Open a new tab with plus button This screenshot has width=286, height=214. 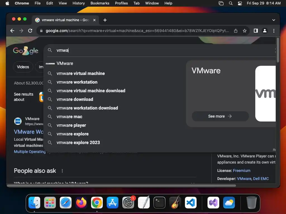(x=105, y=20)
